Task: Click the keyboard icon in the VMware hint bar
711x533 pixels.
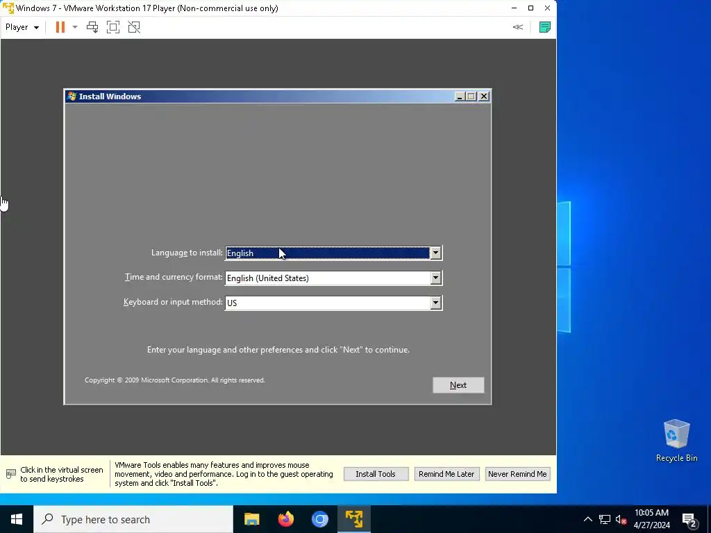Action: point(11,474)
